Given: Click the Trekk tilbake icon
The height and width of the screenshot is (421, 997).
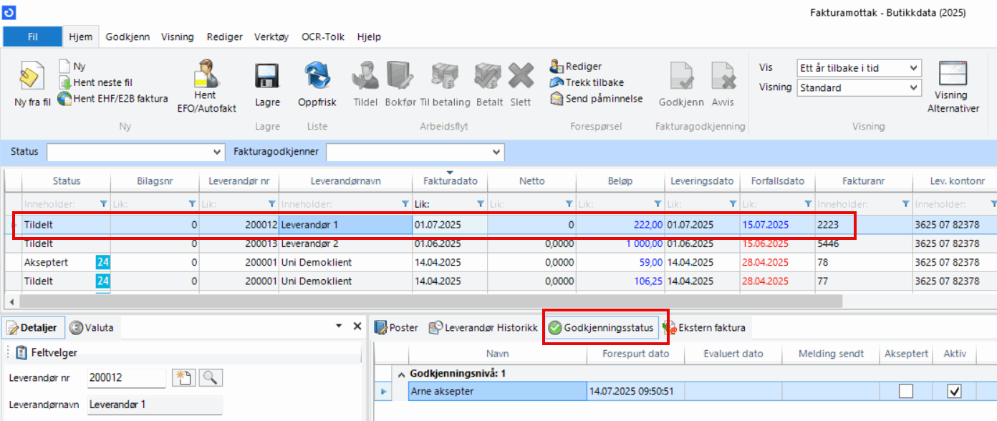Looking at the screenshot, I should tap(557, 82).
